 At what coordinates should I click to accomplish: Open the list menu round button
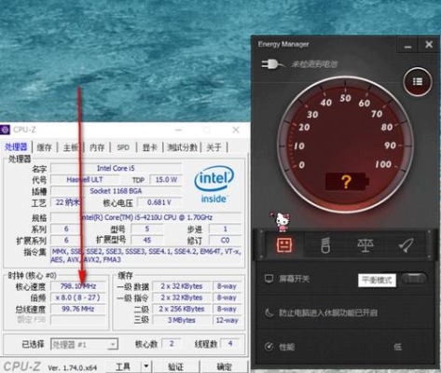click(418, 82)
